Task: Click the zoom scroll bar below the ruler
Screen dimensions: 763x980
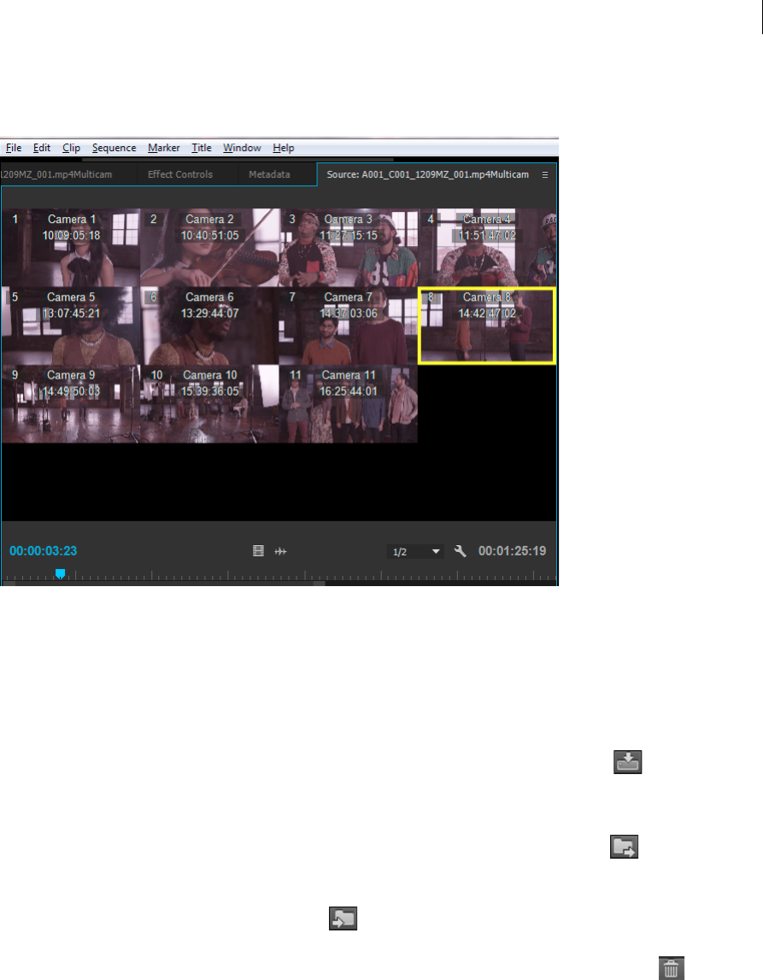Action: click(166, 583)
